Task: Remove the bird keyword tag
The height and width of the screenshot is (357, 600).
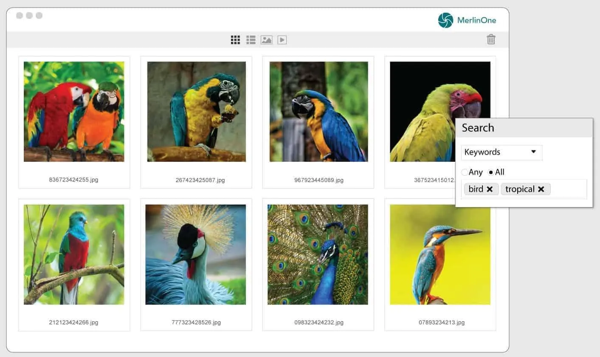Action: [490, 189]
